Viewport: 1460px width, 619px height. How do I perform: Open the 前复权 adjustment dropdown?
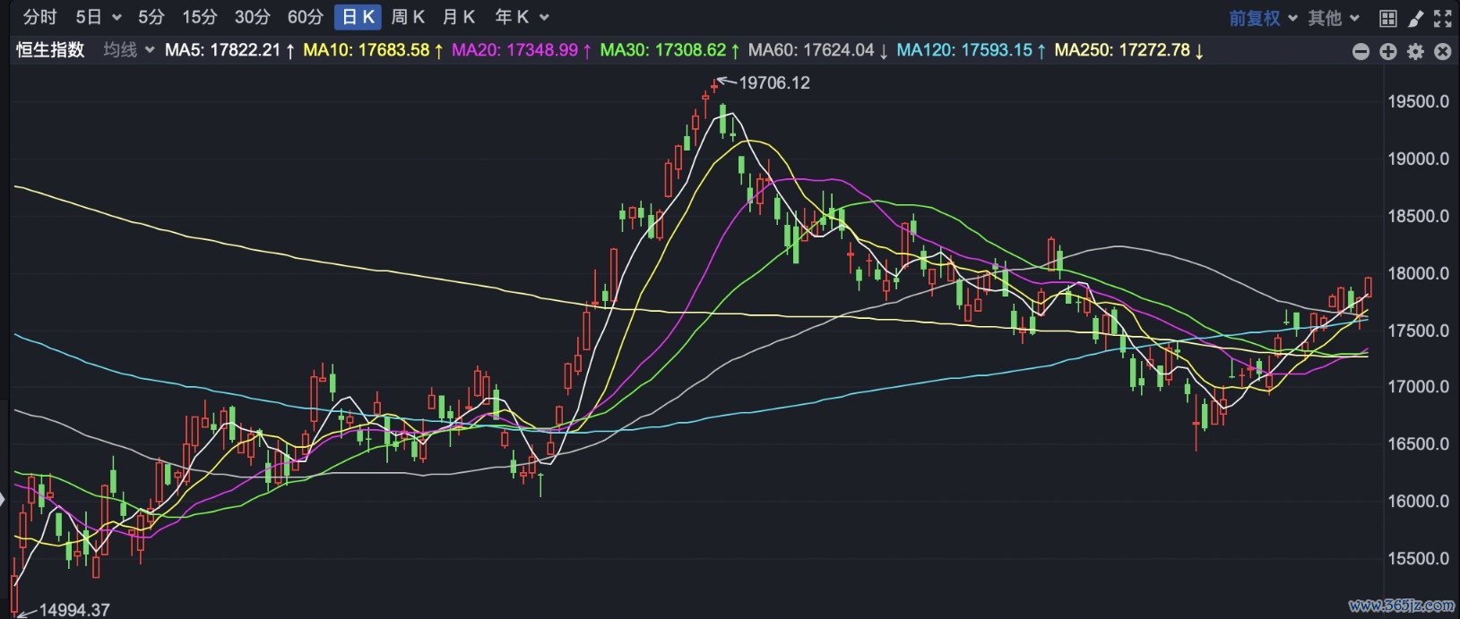point(1263,18)
